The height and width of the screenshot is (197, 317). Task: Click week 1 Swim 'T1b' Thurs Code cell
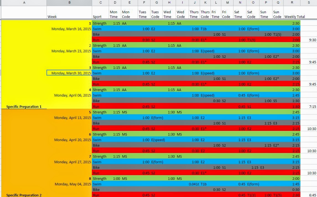click(x=205, y=29)
